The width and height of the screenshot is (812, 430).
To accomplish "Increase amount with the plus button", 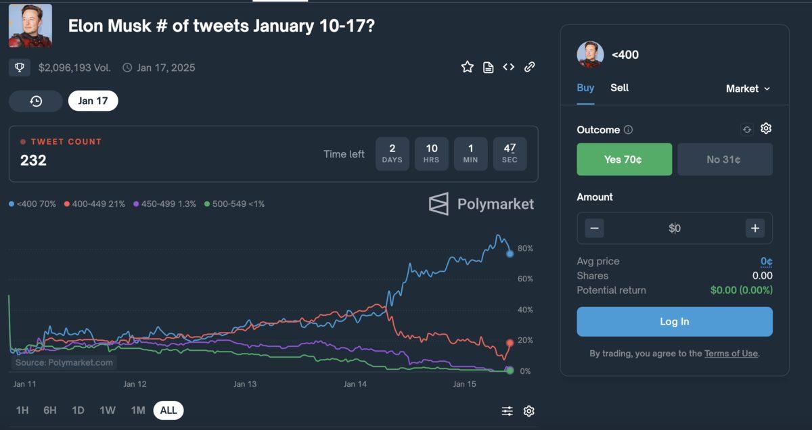I will pyautogui.click(x=755, y=229).
